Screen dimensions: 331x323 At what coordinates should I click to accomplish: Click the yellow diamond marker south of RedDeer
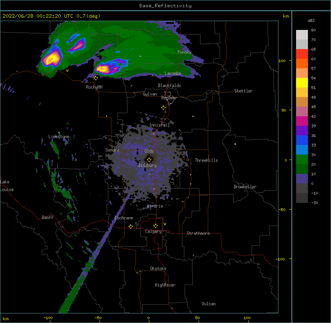click(163, 108)
